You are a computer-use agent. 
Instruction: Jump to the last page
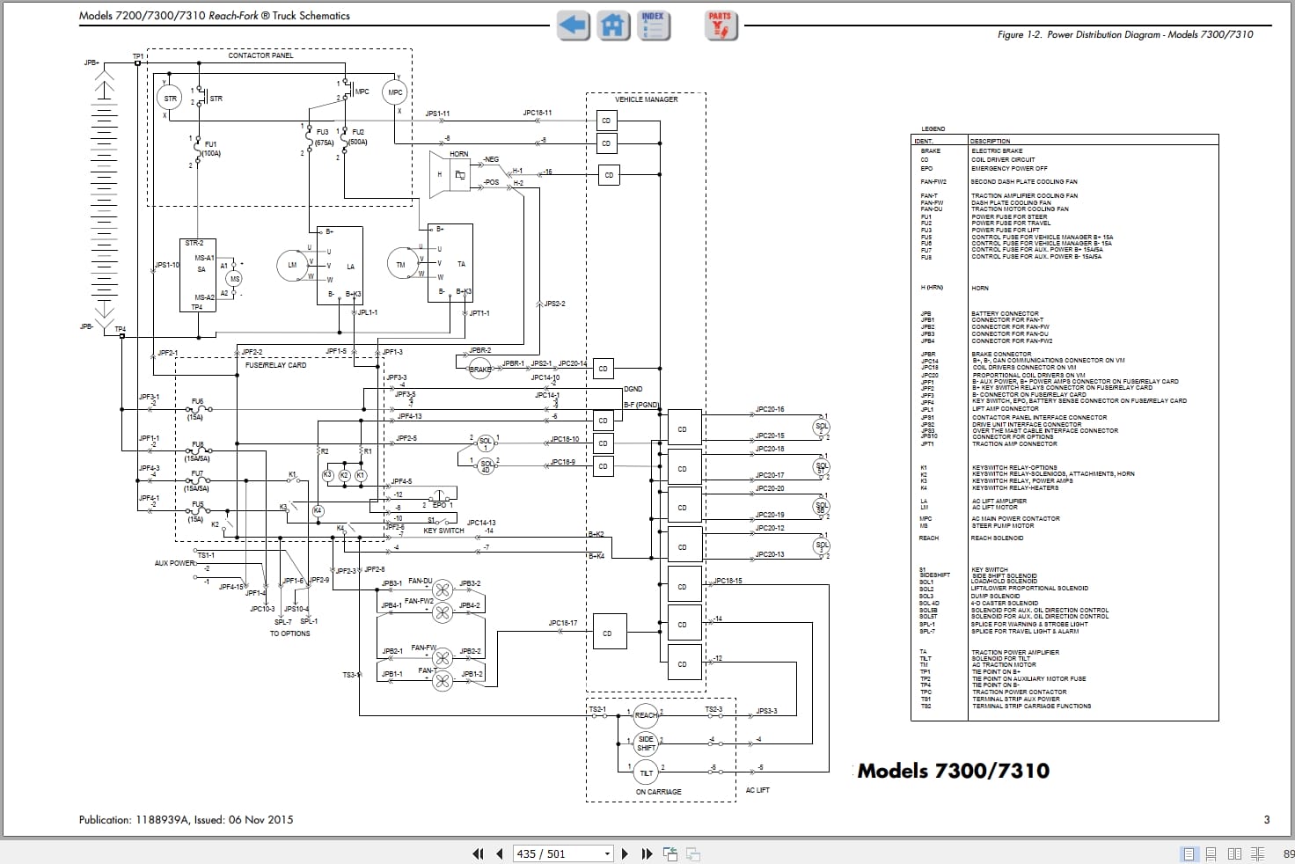pyautogui.click(x=647, y=853)
